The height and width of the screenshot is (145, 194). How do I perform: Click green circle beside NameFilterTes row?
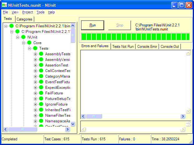tap(41, 115)
